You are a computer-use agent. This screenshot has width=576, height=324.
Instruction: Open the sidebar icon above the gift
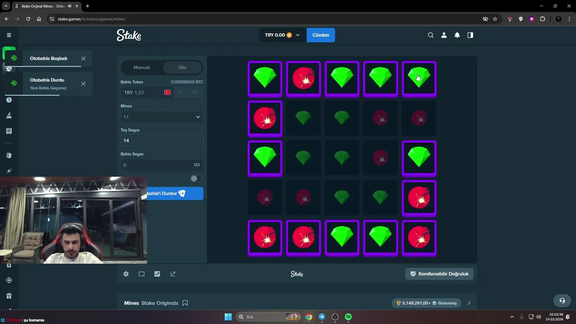(x=9, y=280)
